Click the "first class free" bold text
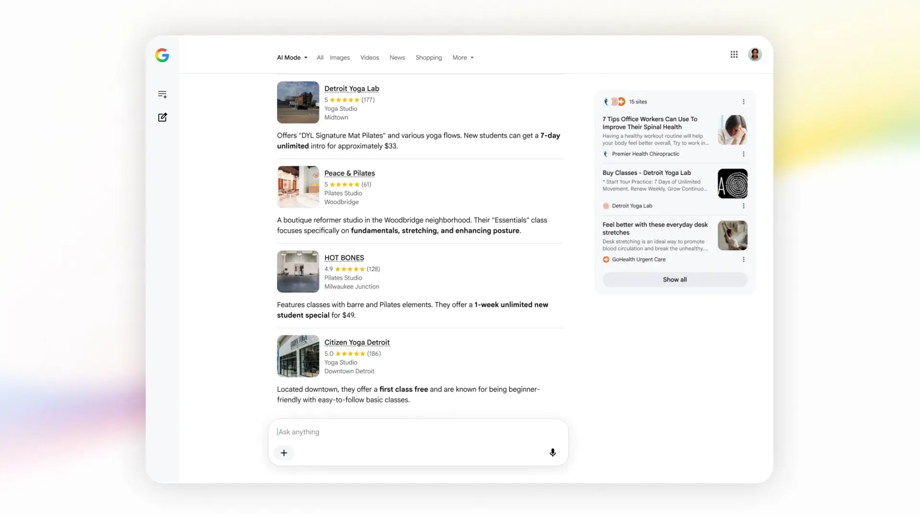Screen dimensions: 920x517 tap(403, 389)
